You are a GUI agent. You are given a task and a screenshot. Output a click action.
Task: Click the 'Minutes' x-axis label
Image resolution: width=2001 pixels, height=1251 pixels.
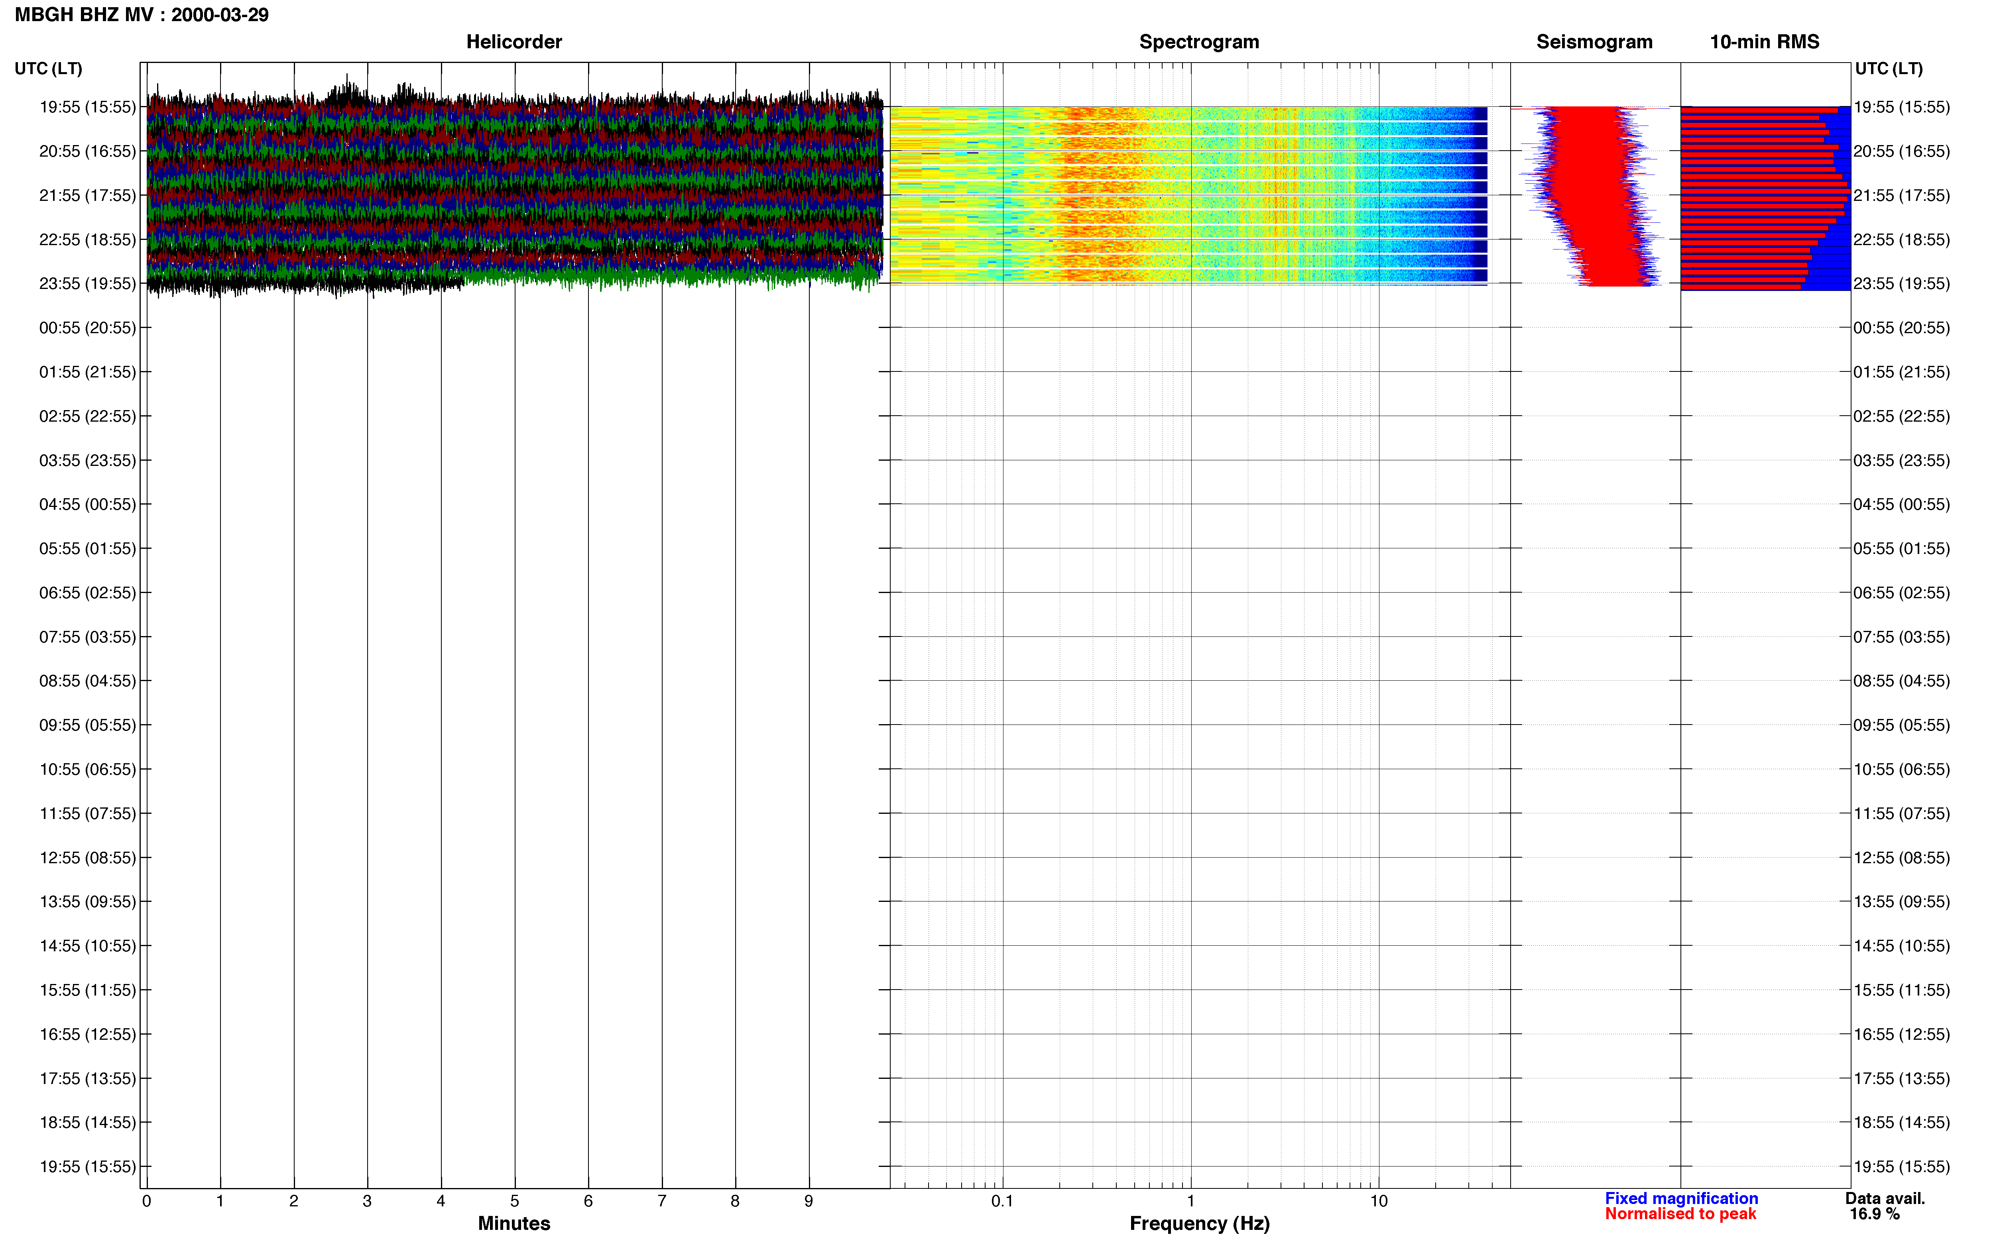(514, 1223)
